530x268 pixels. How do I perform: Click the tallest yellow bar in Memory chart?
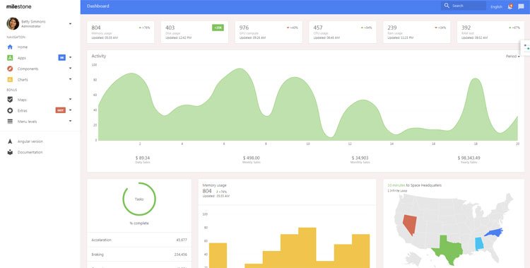tap(307, 247)
